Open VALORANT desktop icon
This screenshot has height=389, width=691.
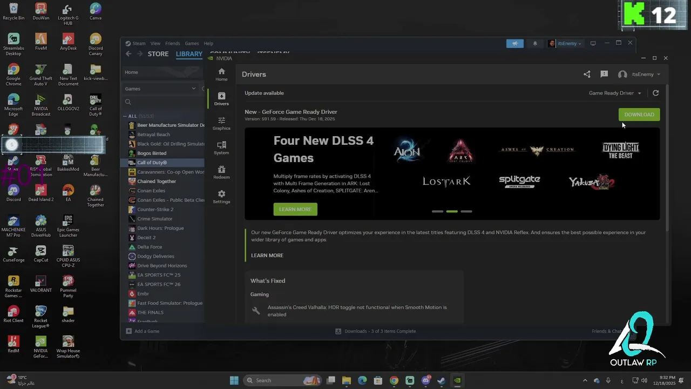point(40,284)
